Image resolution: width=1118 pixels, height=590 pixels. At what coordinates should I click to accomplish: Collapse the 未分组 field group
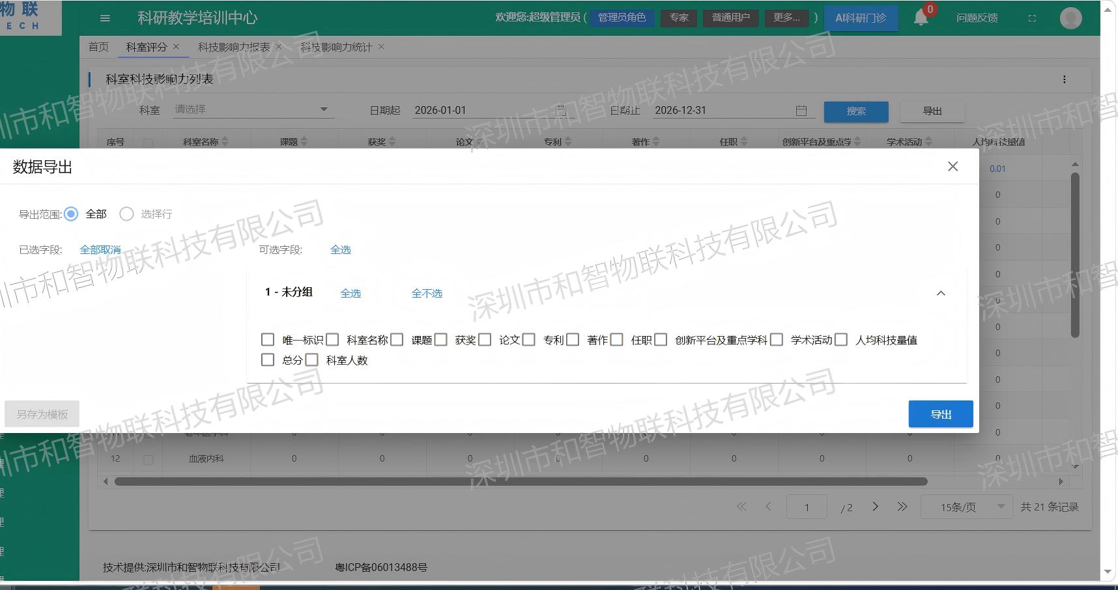click(941, 293)
